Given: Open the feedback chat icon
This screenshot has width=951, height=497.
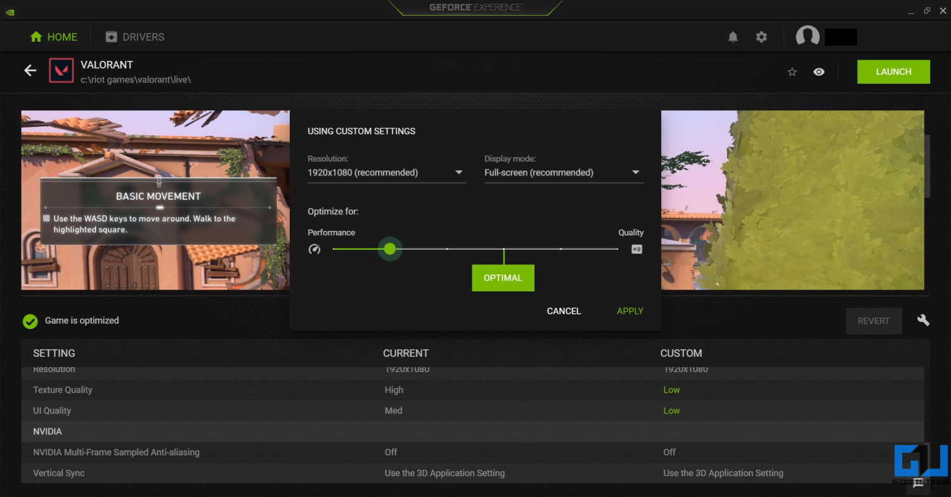Looking at the screenshot, I should tap(917, 484).
